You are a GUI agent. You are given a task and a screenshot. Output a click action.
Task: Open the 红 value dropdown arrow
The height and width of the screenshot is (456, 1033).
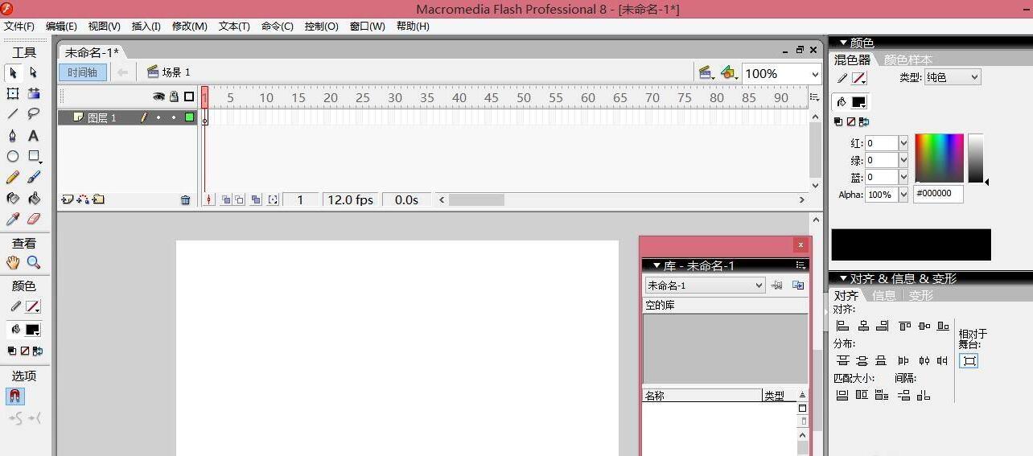coord(903,143)
